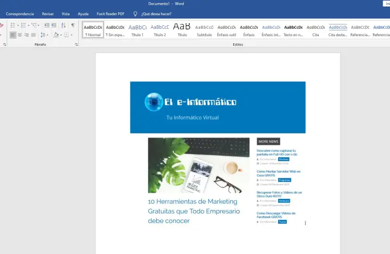Apply the Título 1 style
Screen dimensions: 390x254
pyautogui.click(x=138, y=30)
